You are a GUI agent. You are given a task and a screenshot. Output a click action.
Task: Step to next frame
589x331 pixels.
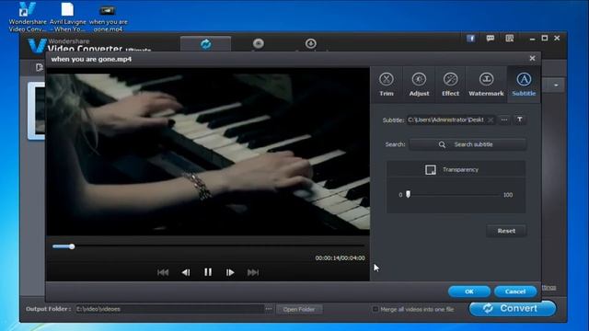pyautogui.click(x=230, y=272)
